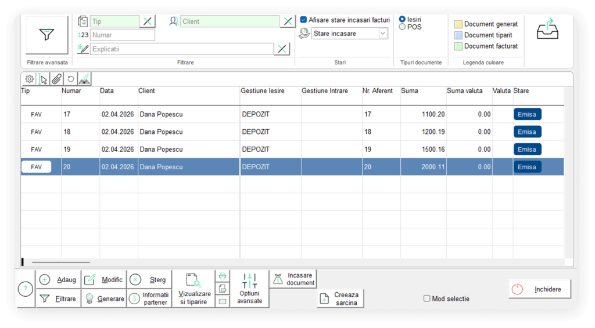595x328 pixels.
Task: Click the Emisa badge for invoice 18
Action: pos(527,132)
